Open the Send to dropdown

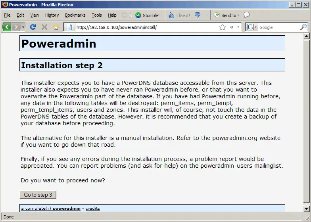pyautogui.click(x=226, y=15)
